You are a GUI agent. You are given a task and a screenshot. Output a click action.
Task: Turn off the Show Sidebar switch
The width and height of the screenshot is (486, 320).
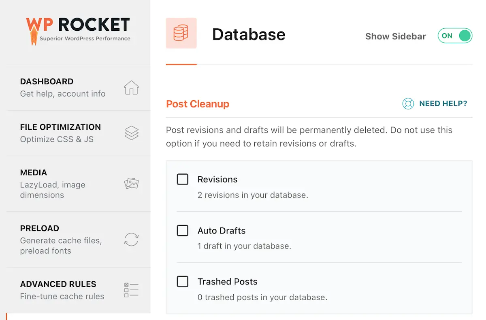(455, 36)
